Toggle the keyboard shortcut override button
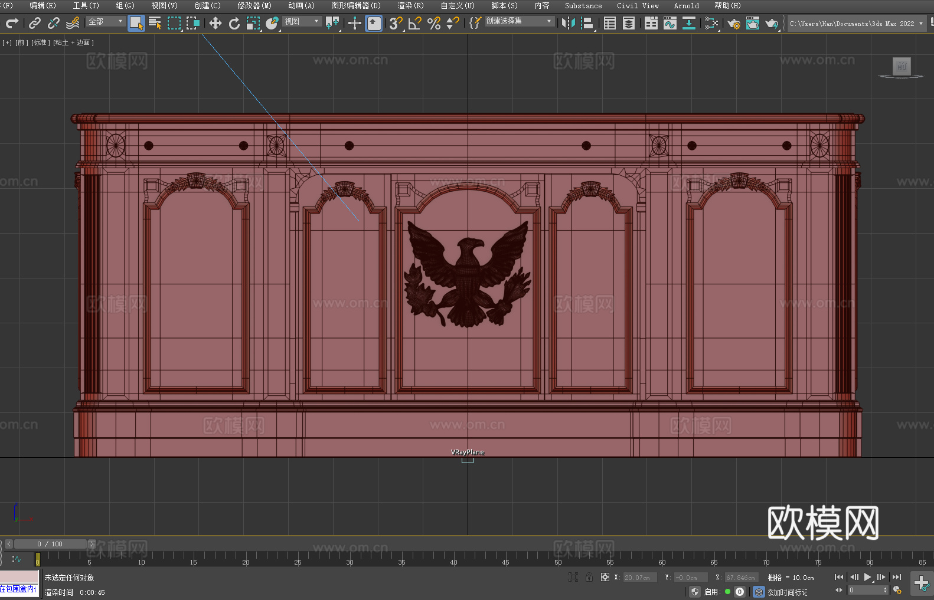Screen dimensions: 934x600 click(374, 23)
